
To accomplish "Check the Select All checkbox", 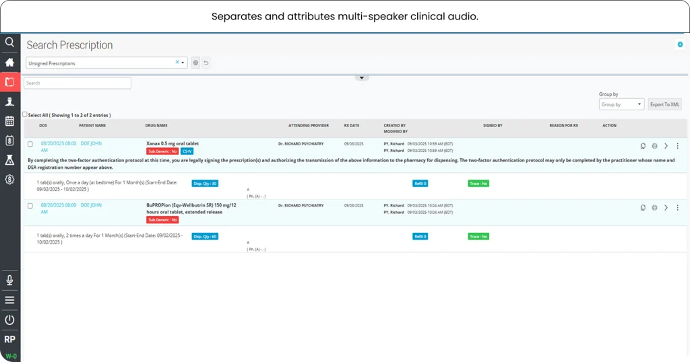I will [x=25, y=115].
